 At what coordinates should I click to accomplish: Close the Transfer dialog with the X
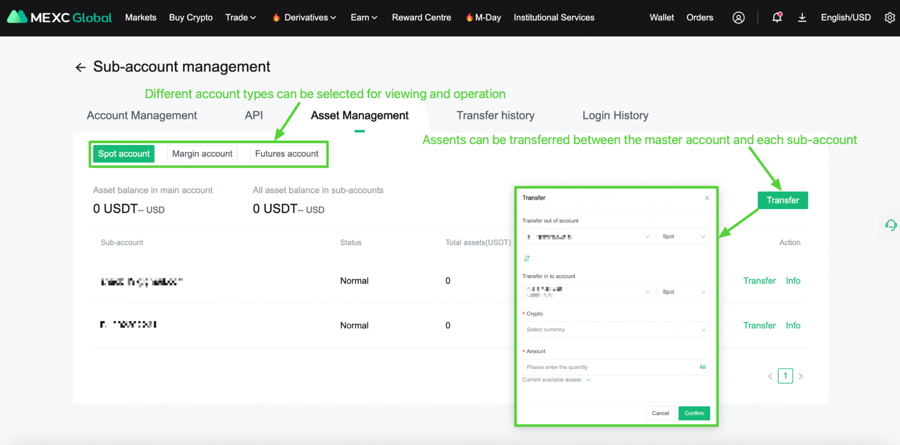(x=707, y=198)
